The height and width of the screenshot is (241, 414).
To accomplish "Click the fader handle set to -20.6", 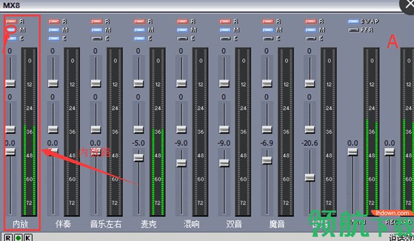I will click(x=310, y=177).
